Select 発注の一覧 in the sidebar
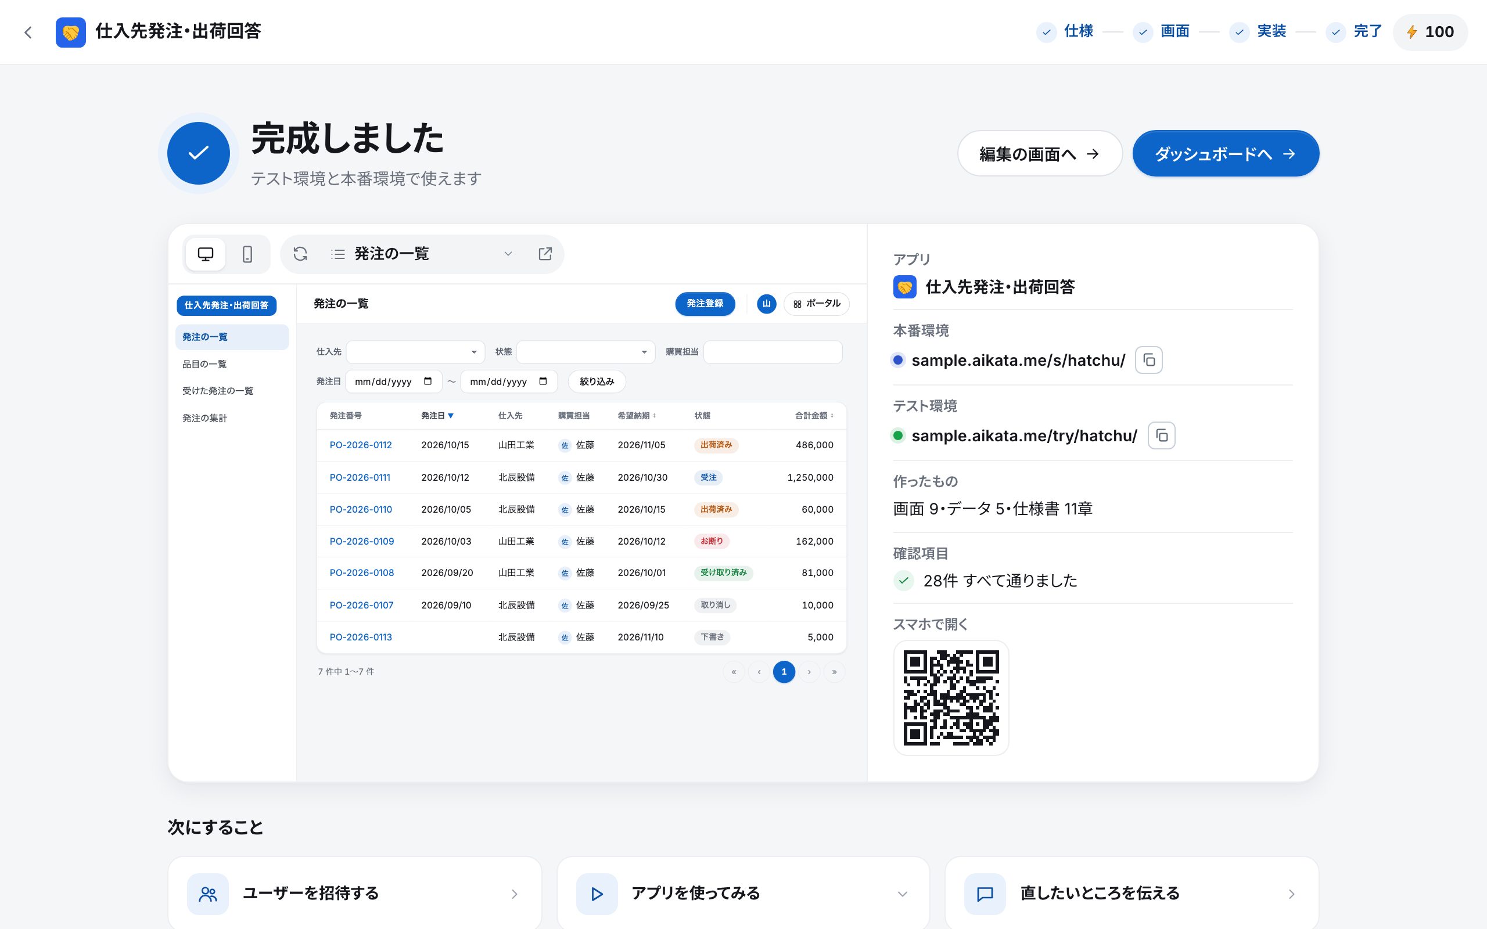The width and height of the screenshot is (1487, 929). 232,337
